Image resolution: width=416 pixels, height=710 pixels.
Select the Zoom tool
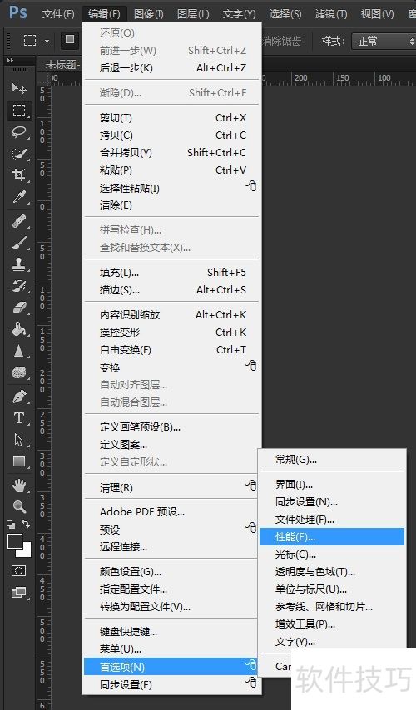click(18, 506)
